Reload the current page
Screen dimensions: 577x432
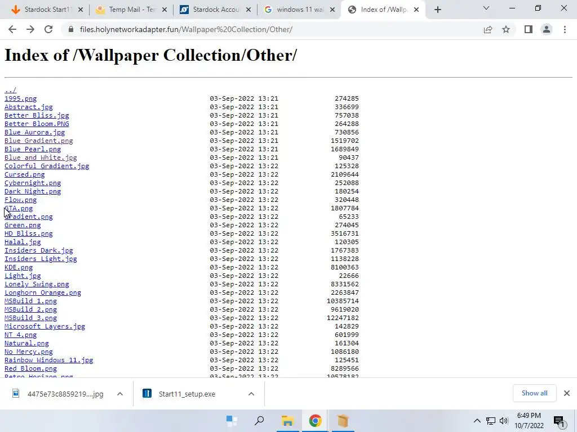tap(48, 29)
